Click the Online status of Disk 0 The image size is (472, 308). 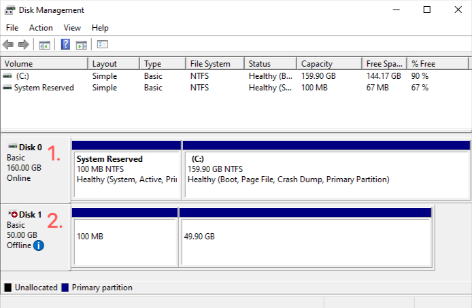tap(18, 178)
